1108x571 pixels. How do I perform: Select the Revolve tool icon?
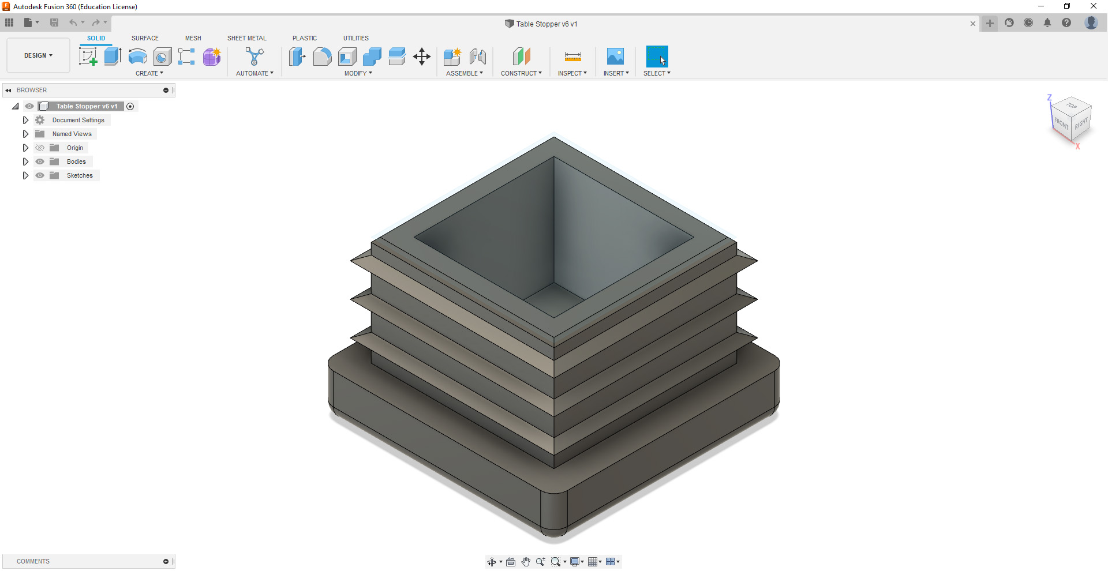tap(137, 57)
